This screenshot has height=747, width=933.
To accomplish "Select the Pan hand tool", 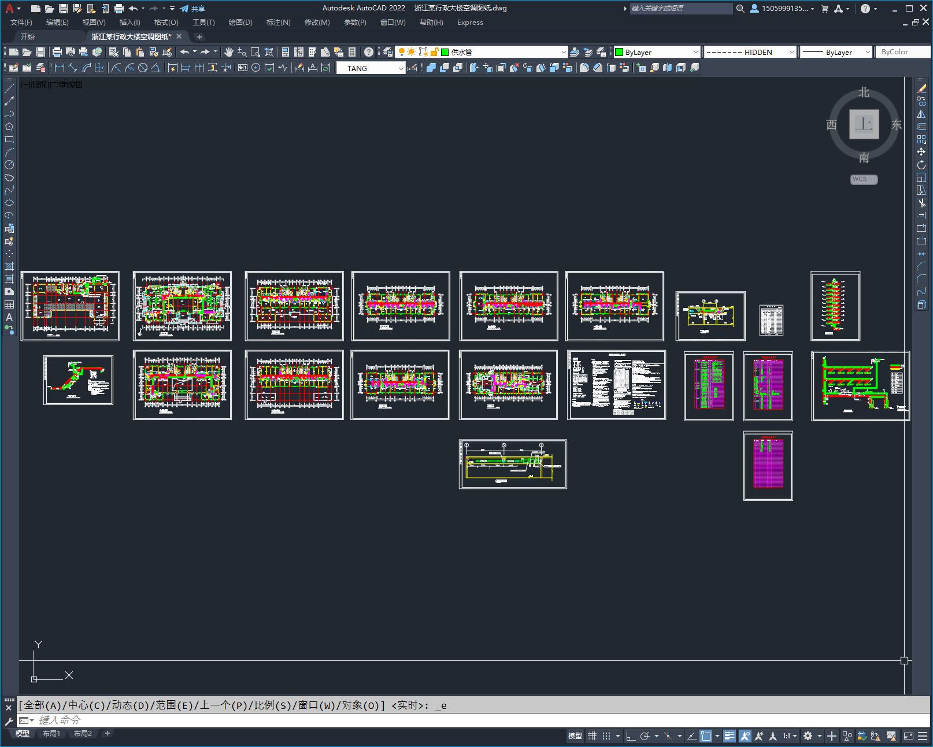I will click(x=229, y=52).
